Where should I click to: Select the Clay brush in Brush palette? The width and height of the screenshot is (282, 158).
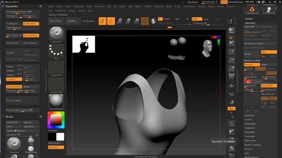[31, 141]
